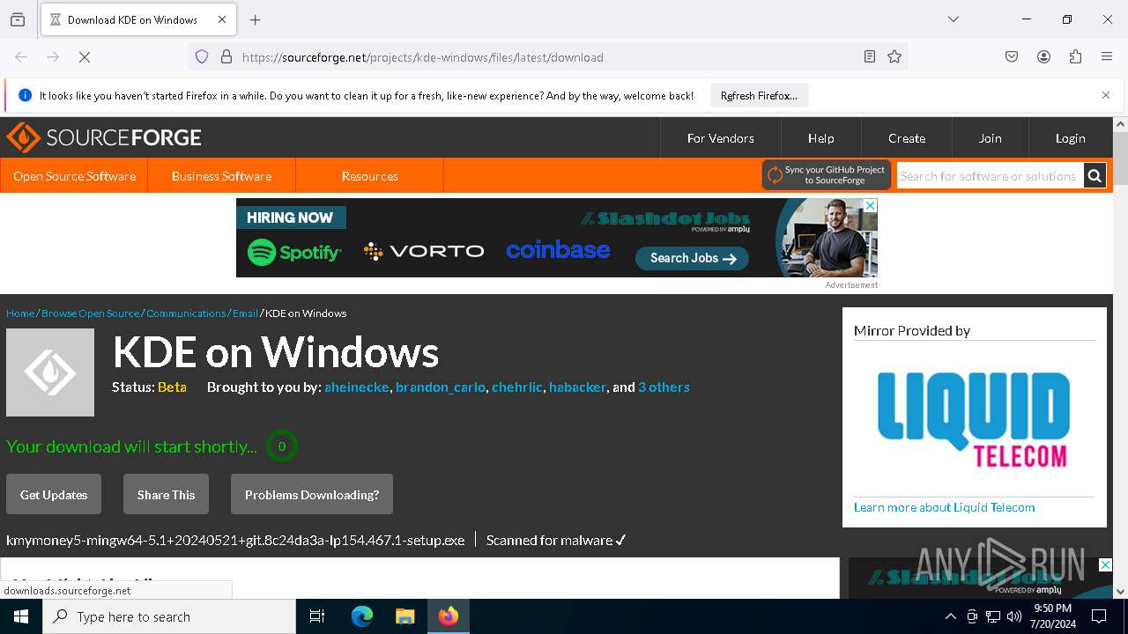Click the URL address bar
The image size is (1128, 634).
546,57
